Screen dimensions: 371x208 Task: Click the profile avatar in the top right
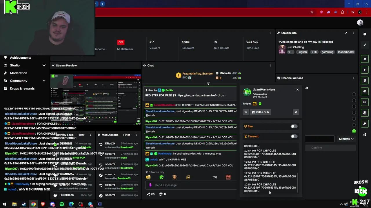click(x=360, y=23)
